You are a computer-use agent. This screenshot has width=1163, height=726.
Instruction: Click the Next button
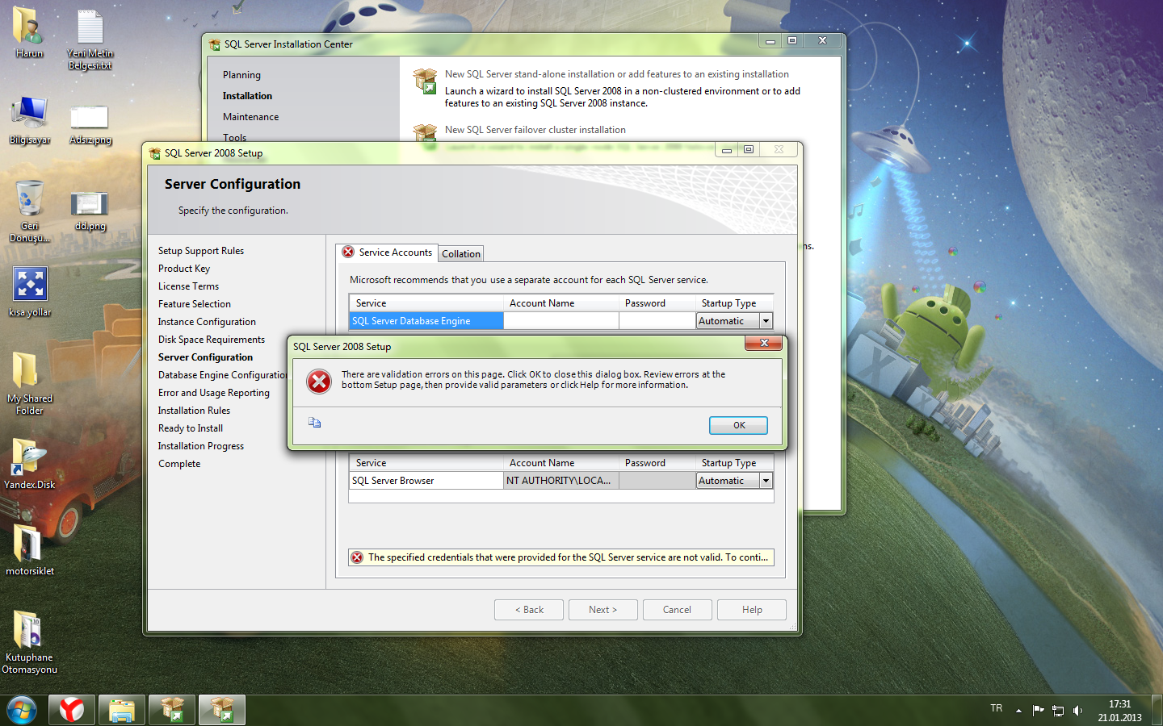[603, 610]
